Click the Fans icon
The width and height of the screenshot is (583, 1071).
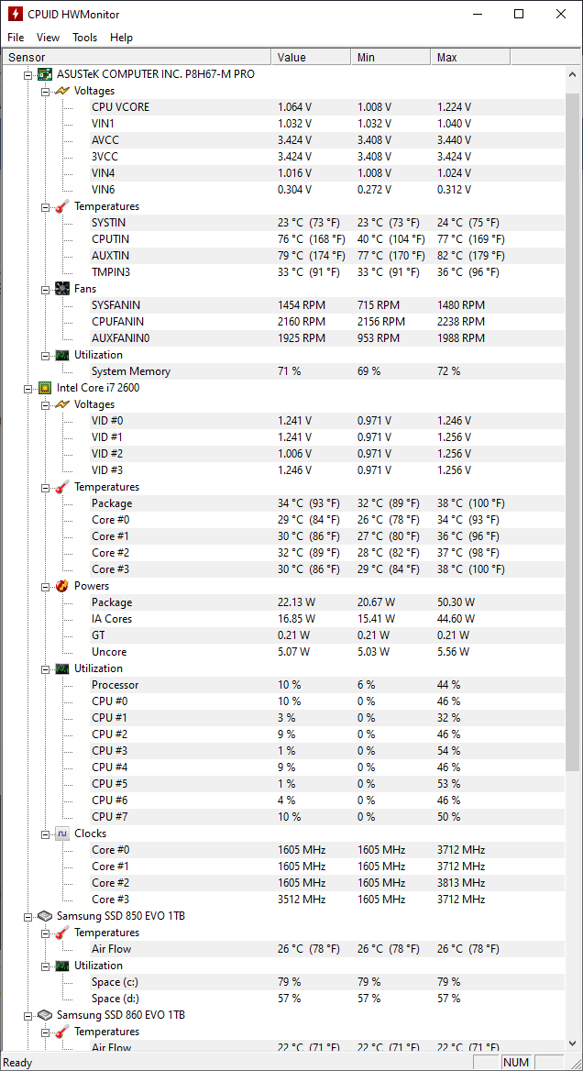(62, 289)
